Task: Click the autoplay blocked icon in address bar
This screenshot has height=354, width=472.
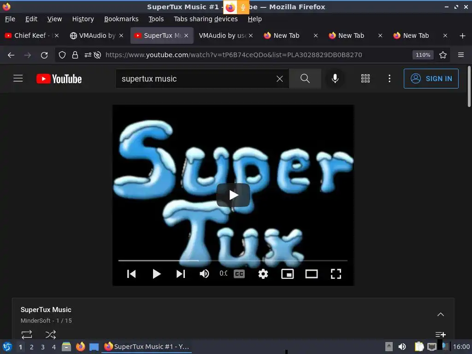Action: pos(98,55)
